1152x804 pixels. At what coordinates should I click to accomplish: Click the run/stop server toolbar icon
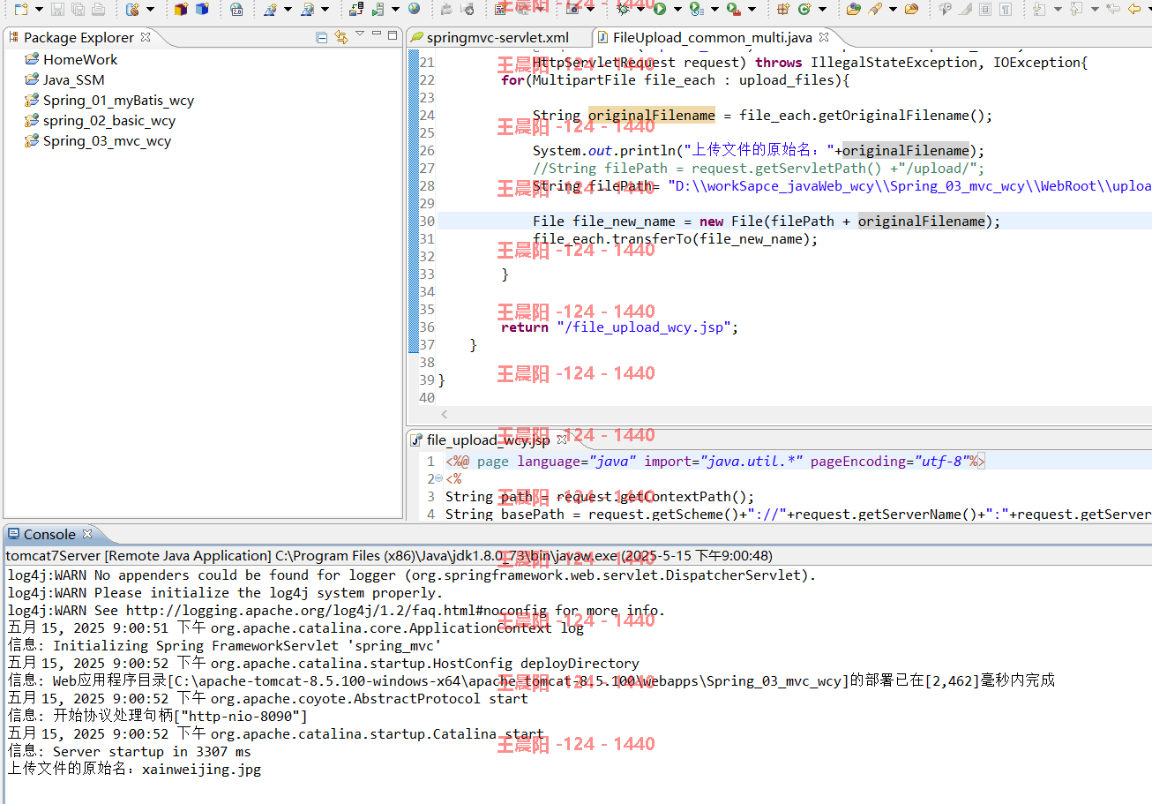[377, 9]
